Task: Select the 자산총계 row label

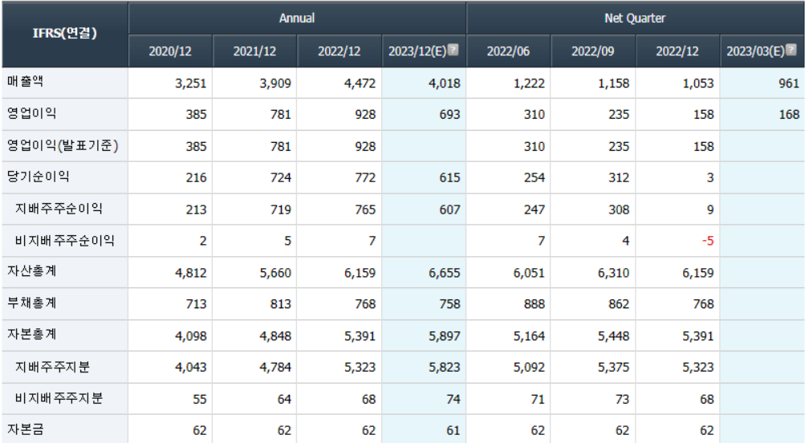Action: pyautogui.click(x=31, y=271)
